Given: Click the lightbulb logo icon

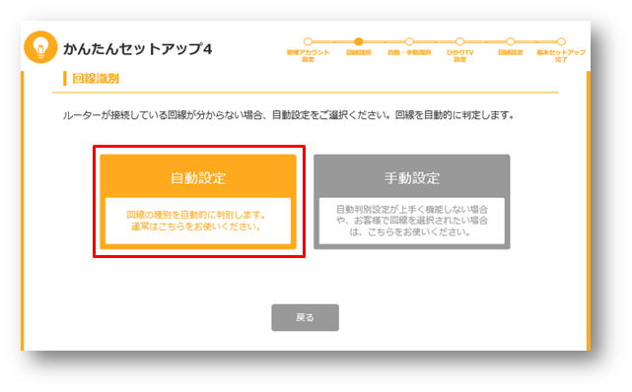Looking at the screenshot, I should click(40, 47).
